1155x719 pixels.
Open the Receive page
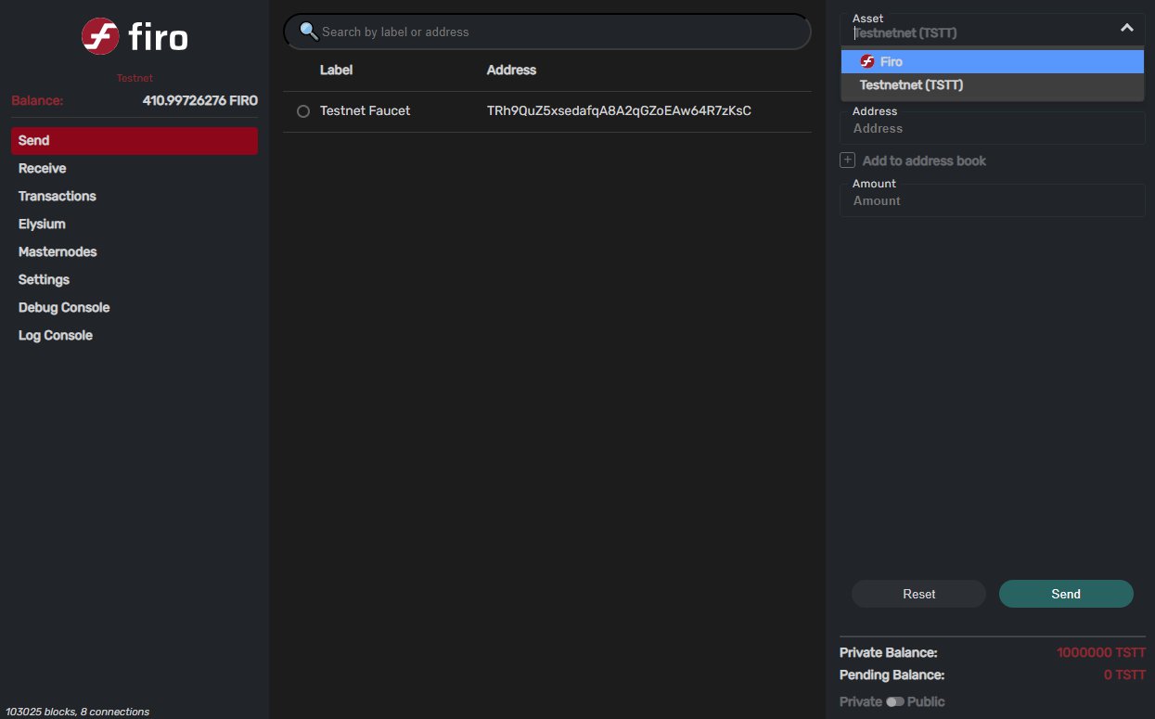135,168
